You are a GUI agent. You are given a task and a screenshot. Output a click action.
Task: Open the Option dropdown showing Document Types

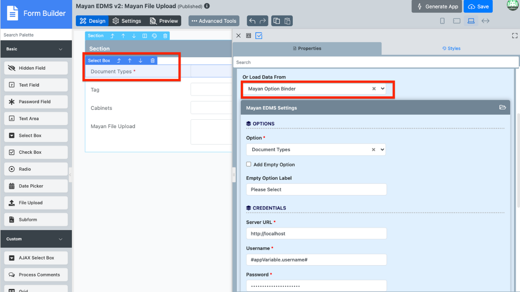(382, 150)
